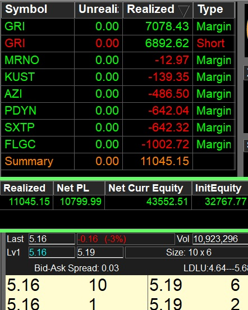Screen dimensions: 248x310
Task: Click the Net PL column header
Action: click(79, 188)
